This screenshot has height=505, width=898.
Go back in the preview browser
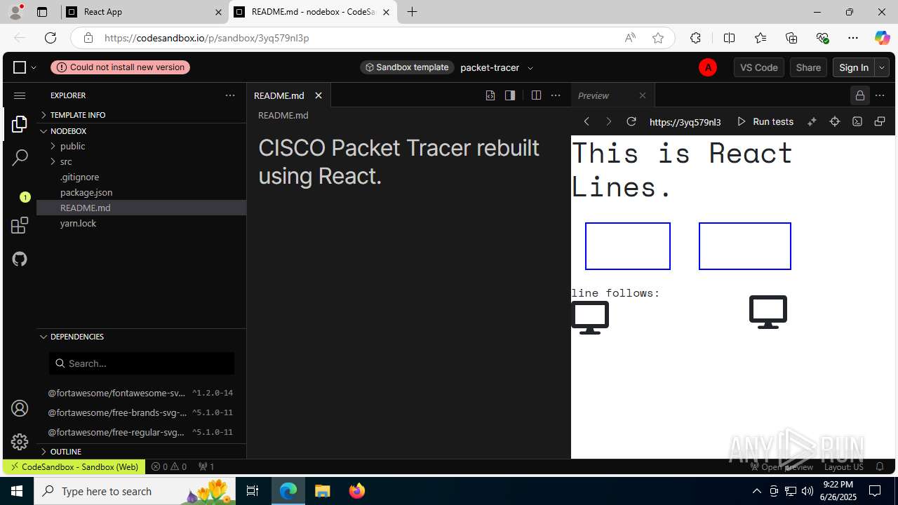pos(587,121)
